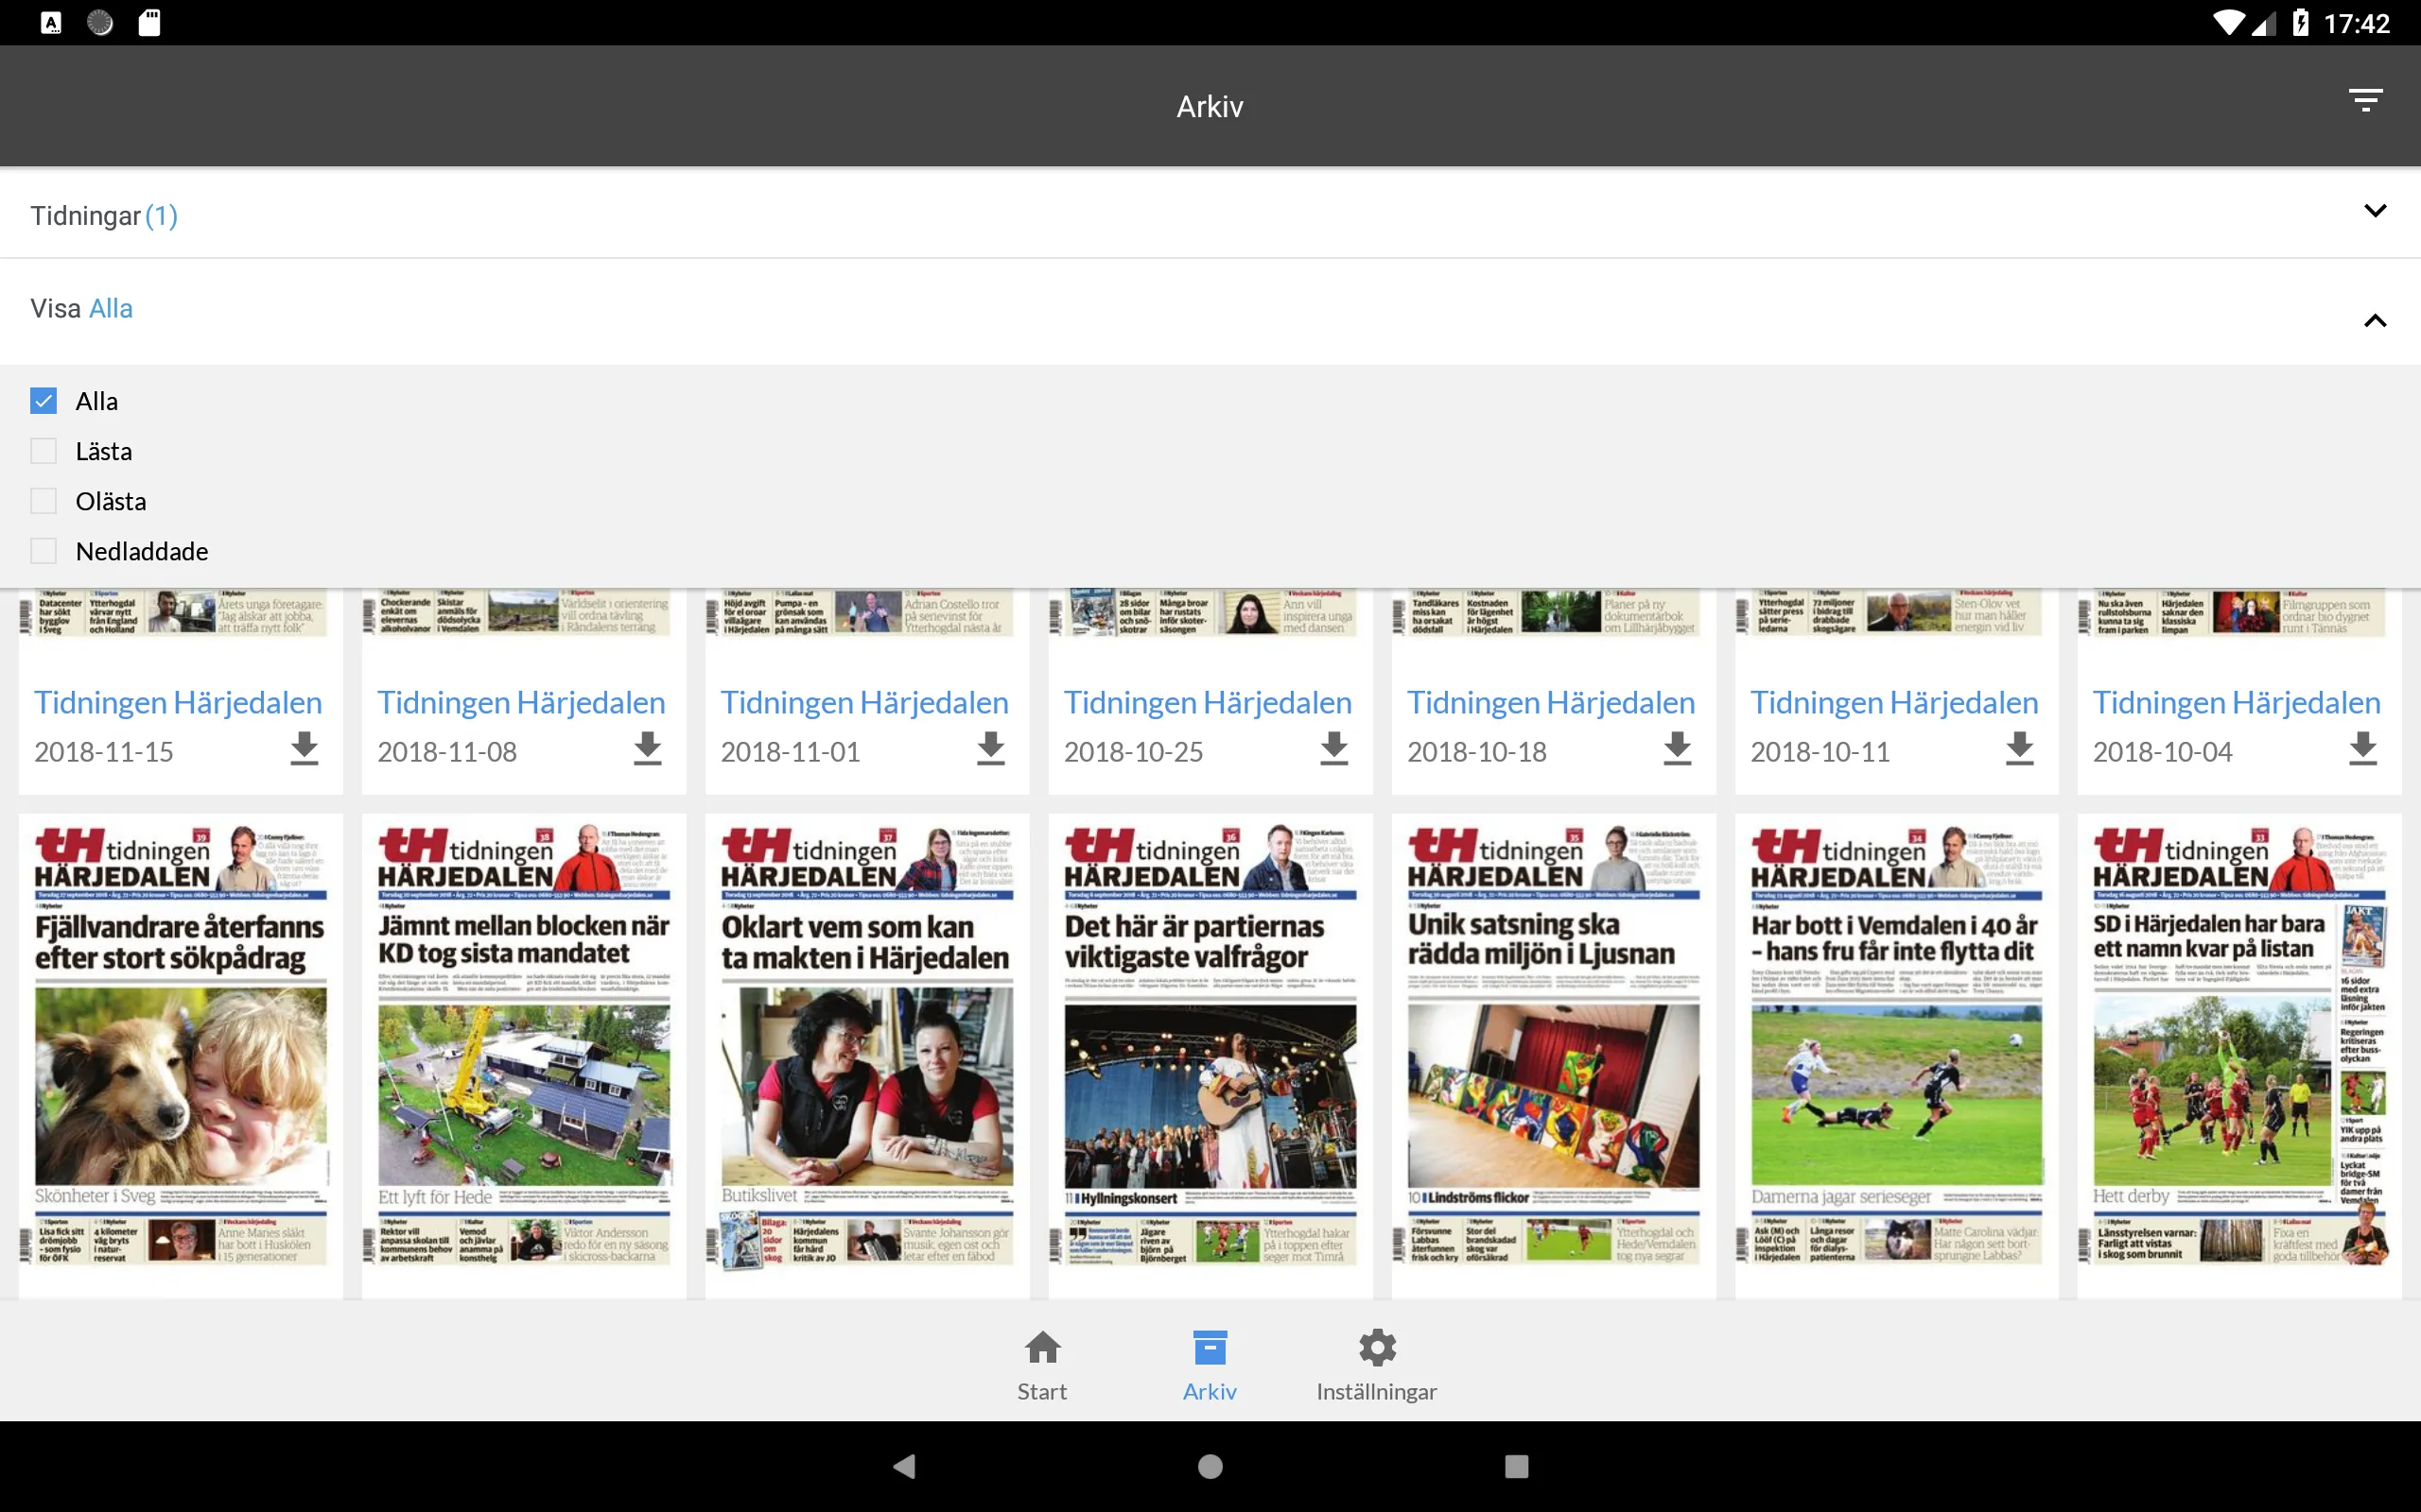Open Tidningen Härjedalen link dated 2018-11-01
2421x1512 pixels.
click(x=864, y=702)
